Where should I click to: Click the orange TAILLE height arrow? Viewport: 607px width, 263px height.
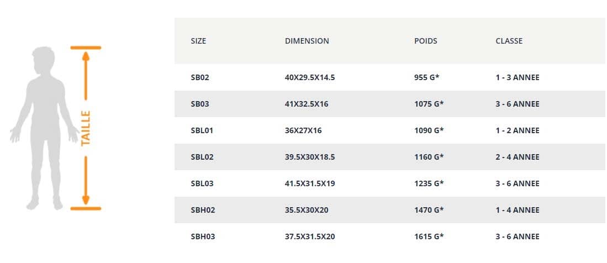click(86, 128)
